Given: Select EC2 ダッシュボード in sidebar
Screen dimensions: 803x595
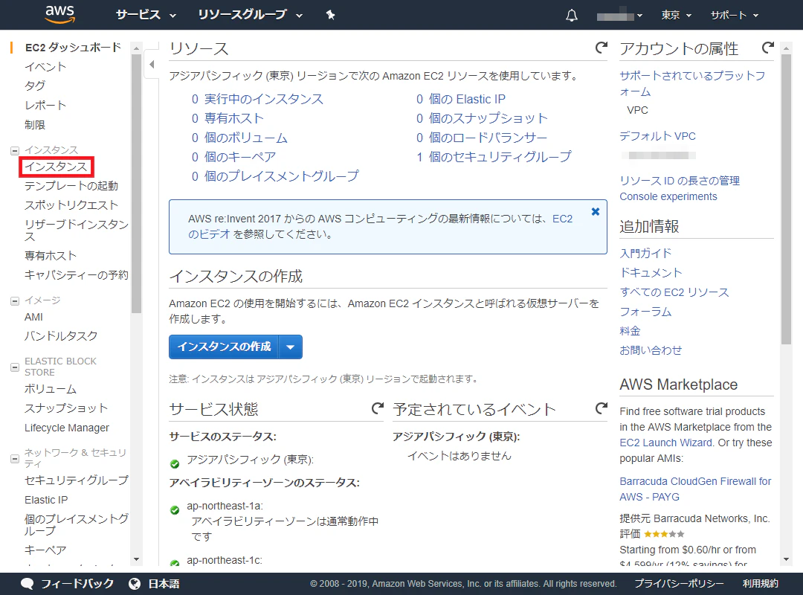Looking at the screenshot, I should [73, 47].
